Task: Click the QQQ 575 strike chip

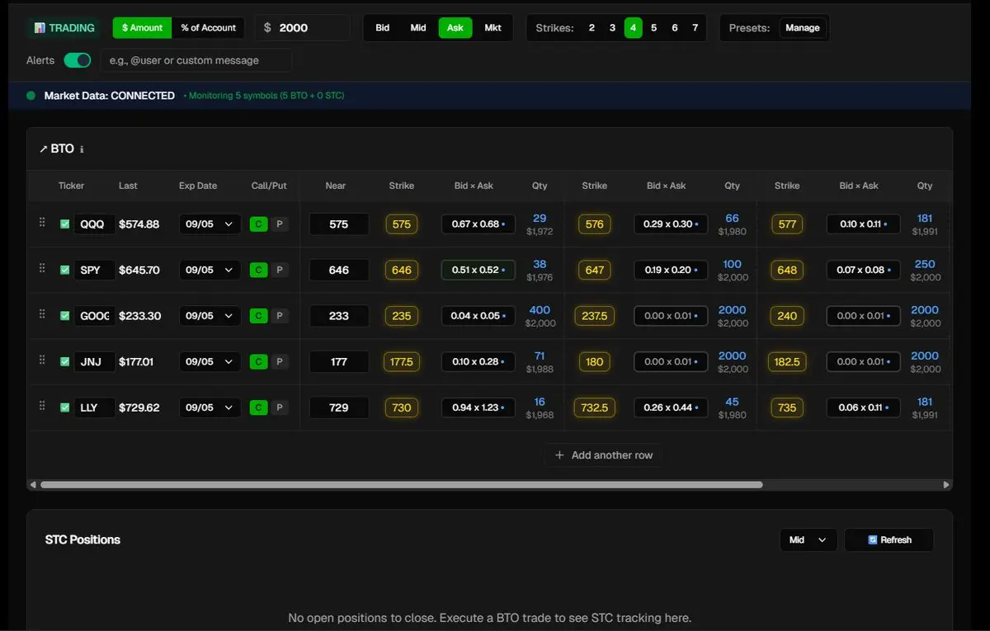Action: (x=402, y=224)
